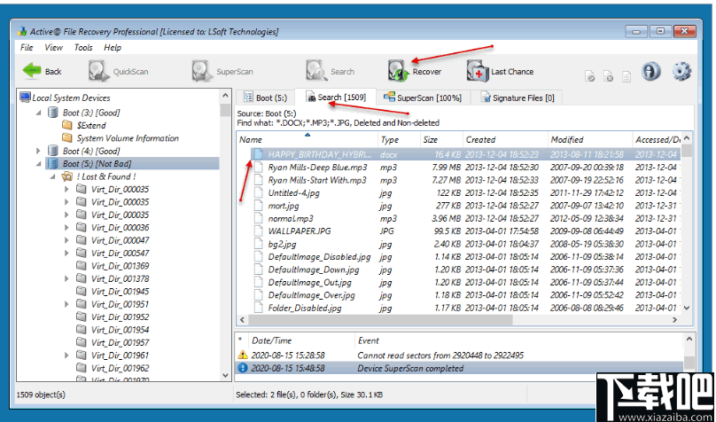Expand the Virt_Dir_001951 folder
This screenshot has width=716, height=422.
(x=67, y=304)
